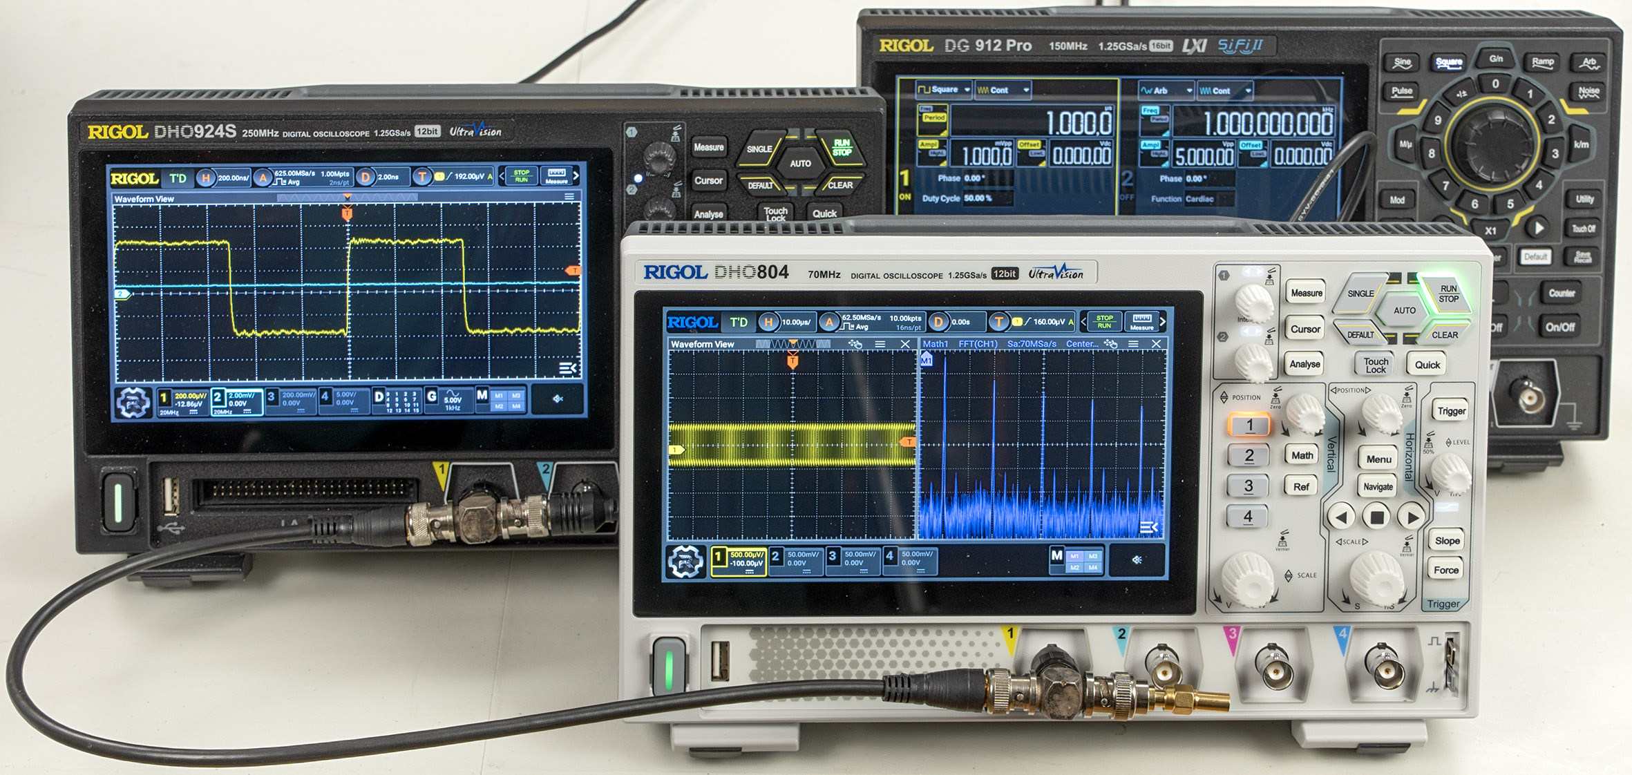Open the hamburger menu in FFT Math1 window
The width and height of the screenshot is (1632, 775).
pos(1133,344)
